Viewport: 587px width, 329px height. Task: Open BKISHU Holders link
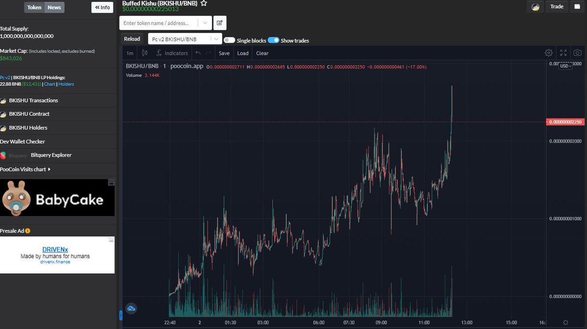click(28, 127)
